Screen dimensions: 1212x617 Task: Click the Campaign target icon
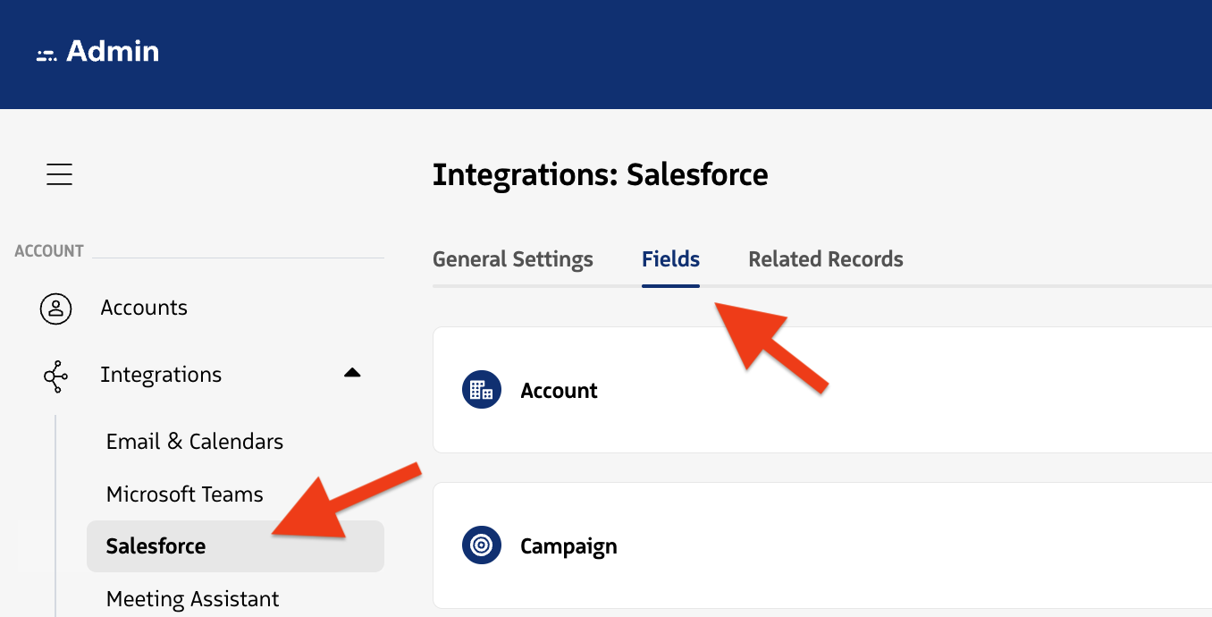(x=481, y=546)
